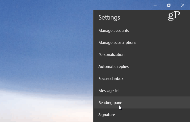Open Focused inbox settings

142,79
